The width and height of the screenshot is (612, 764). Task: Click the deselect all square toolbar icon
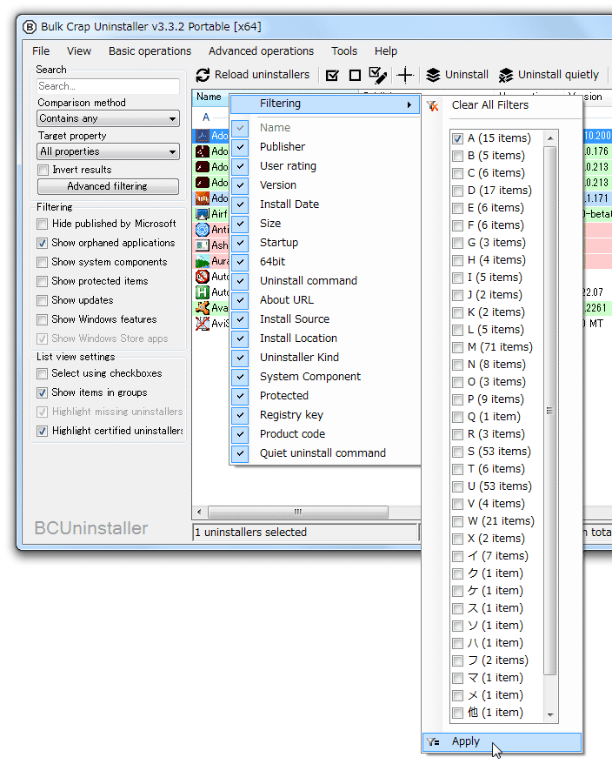pos(355,75)
